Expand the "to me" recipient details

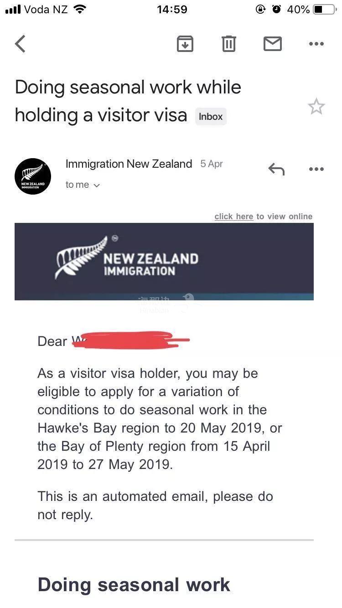83,185
